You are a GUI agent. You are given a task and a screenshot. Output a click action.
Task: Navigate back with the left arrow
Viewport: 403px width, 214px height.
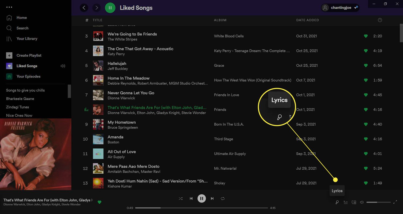(x=84, y=8)
